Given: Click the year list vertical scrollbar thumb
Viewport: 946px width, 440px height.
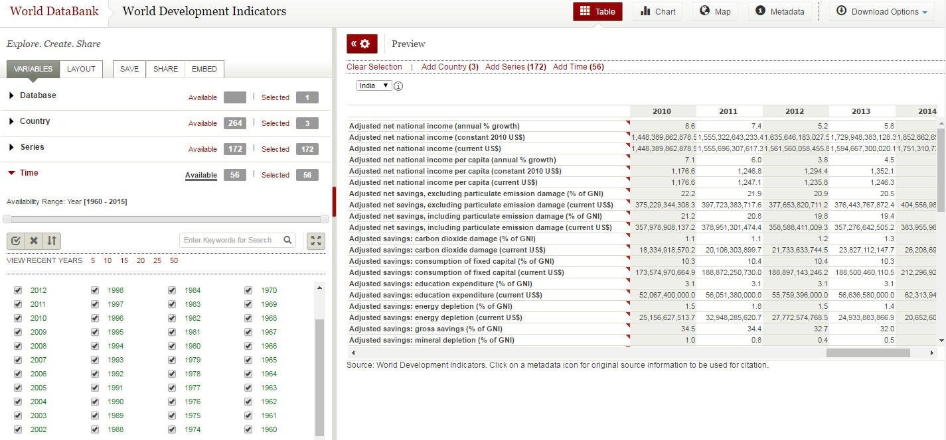Looking at the screenshot, I should [x=320, y=378].
